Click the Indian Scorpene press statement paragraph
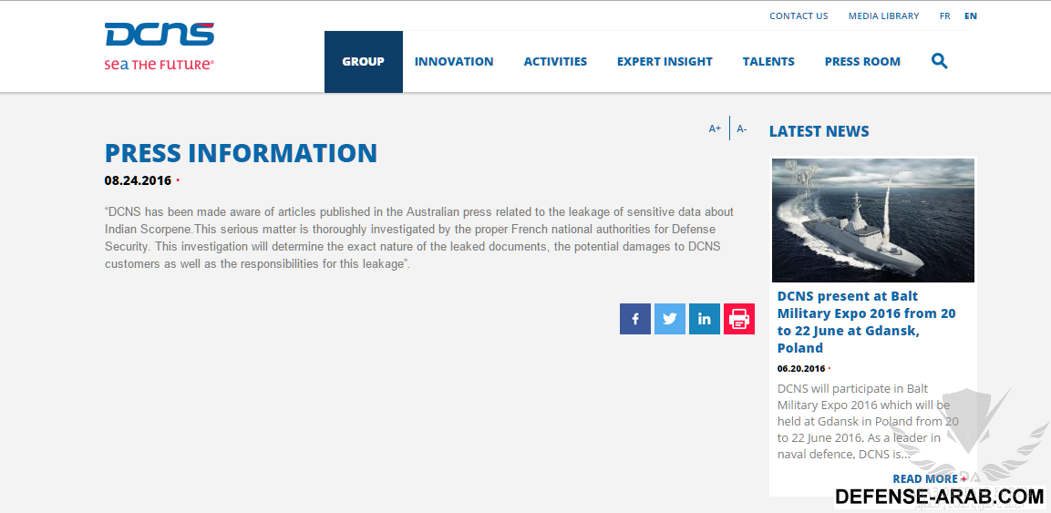The image size is (1051, 513). point(419,238)
